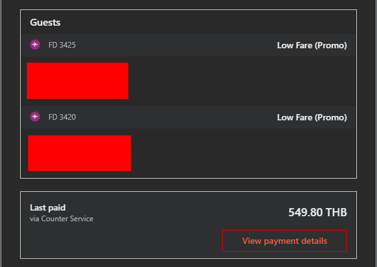Click the Last paid label
Image resolution: width=377 pixels, height=267 pixels.
tap(48, 207)
